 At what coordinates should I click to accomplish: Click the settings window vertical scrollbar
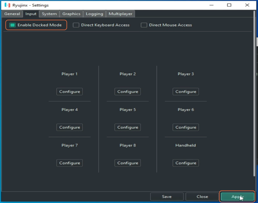[x=254, y=94]
